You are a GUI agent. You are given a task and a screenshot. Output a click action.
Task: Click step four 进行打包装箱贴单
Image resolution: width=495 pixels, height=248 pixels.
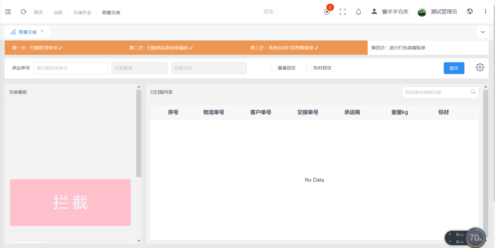click(x=398, y=48)
